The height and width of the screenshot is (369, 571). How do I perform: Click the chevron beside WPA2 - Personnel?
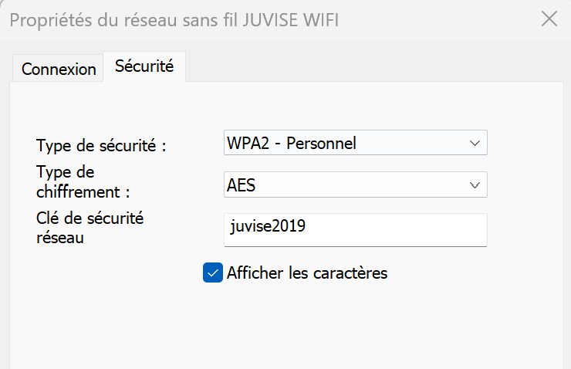(474, 143)
